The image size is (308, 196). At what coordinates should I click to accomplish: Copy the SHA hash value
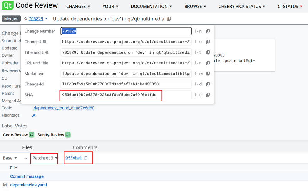[208, 95]
